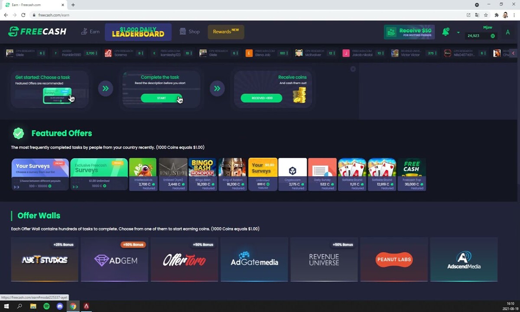Open the Peanut Labs offer wall
The image size is (520, 312).
394,260
